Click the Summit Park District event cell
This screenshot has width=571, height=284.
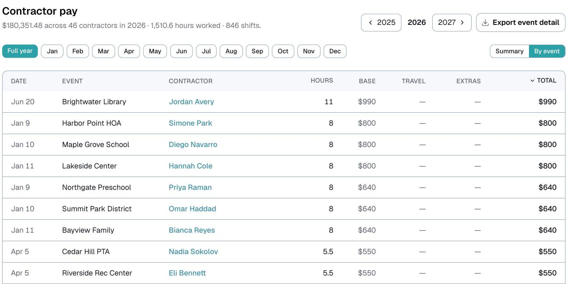[97, 209]
